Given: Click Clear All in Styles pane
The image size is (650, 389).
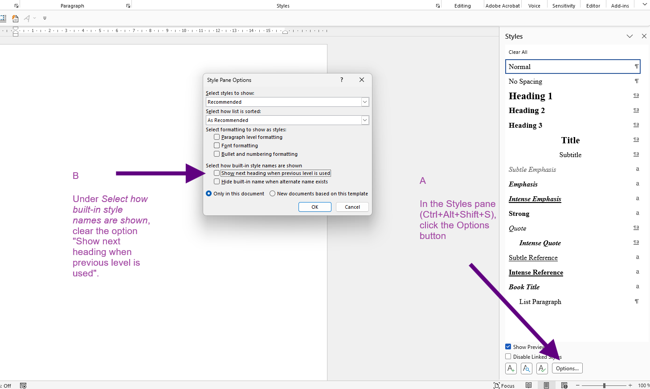Looking at the screenshot, I should tap(518, 52).
